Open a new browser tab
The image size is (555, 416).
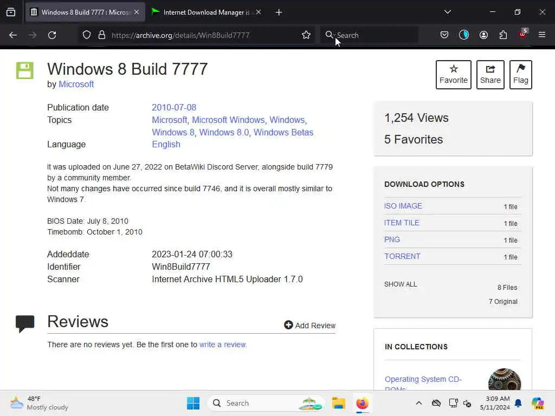pos(279,12)
